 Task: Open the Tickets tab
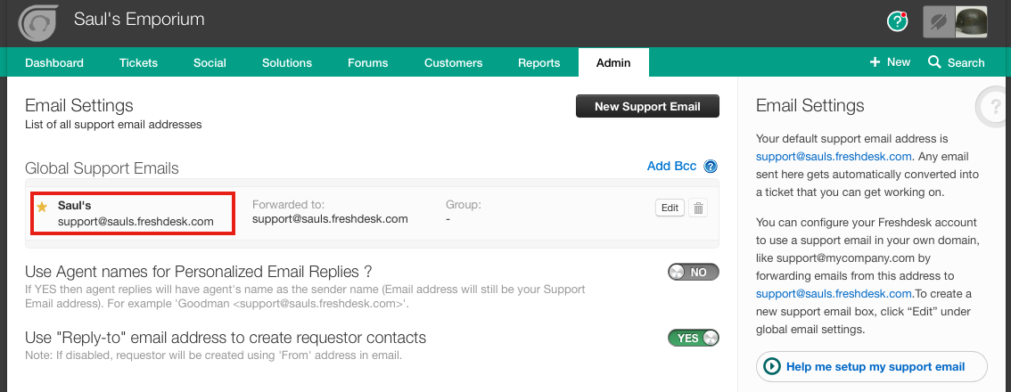(x=138, y=62)
